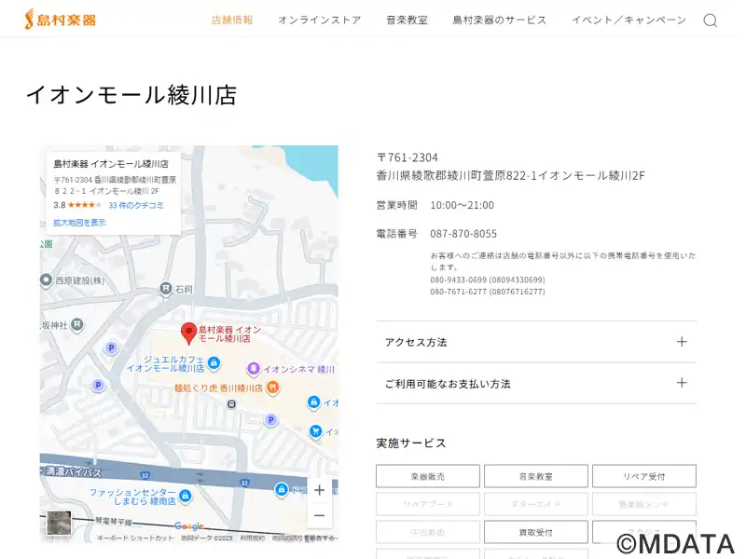This screenshot has width=746, height=559.
Task: Open 音楽教室 in the top navigation
Action: (407, 20)
